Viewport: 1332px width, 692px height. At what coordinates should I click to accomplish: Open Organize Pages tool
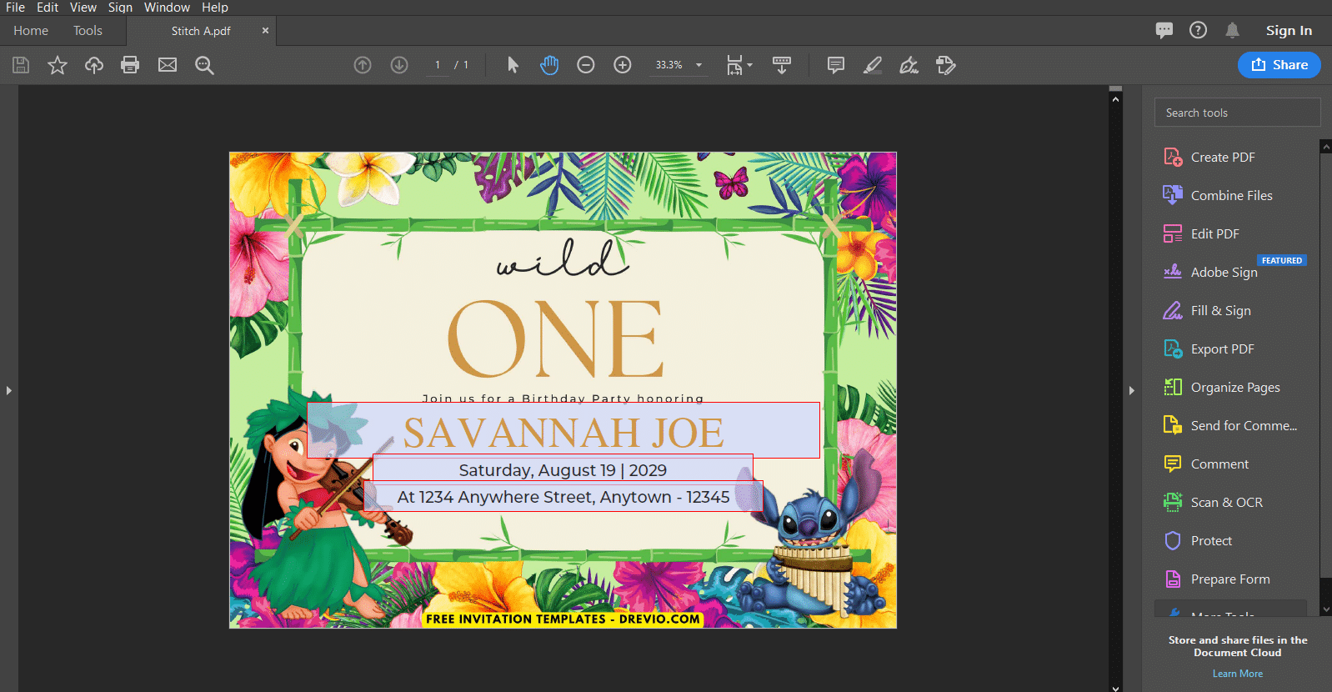click(x=1234, y=388)
